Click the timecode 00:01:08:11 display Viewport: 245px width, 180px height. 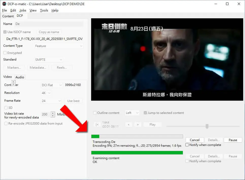[110, 126]
